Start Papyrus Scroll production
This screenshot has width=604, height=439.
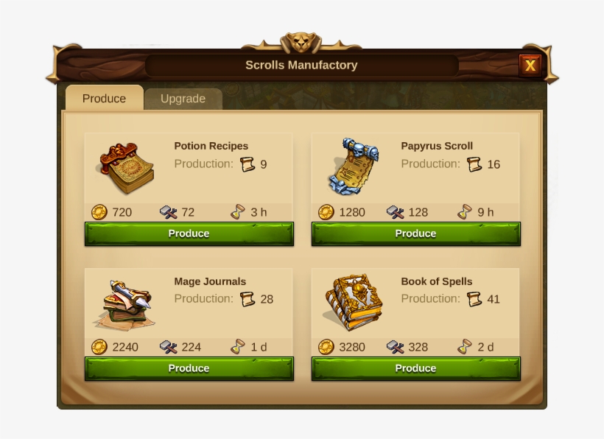point(415,233)
